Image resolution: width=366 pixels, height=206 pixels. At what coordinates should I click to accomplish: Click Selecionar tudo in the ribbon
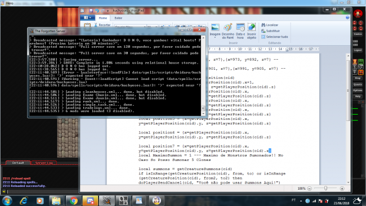(275, 37)
